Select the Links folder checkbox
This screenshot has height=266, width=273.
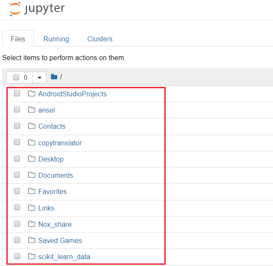17,208
